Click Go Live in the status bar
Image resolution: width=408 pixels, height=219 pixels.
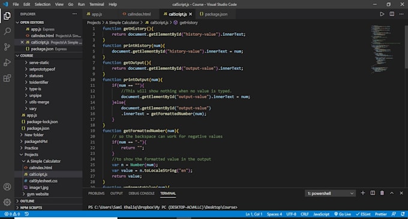click(343, 214)
